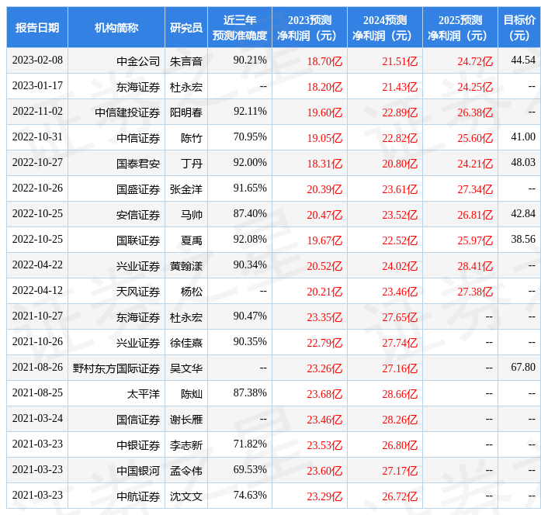Screen dimensions: 541x515
Task: Click accuracy value 92.11%
Action: click(250, 112)
